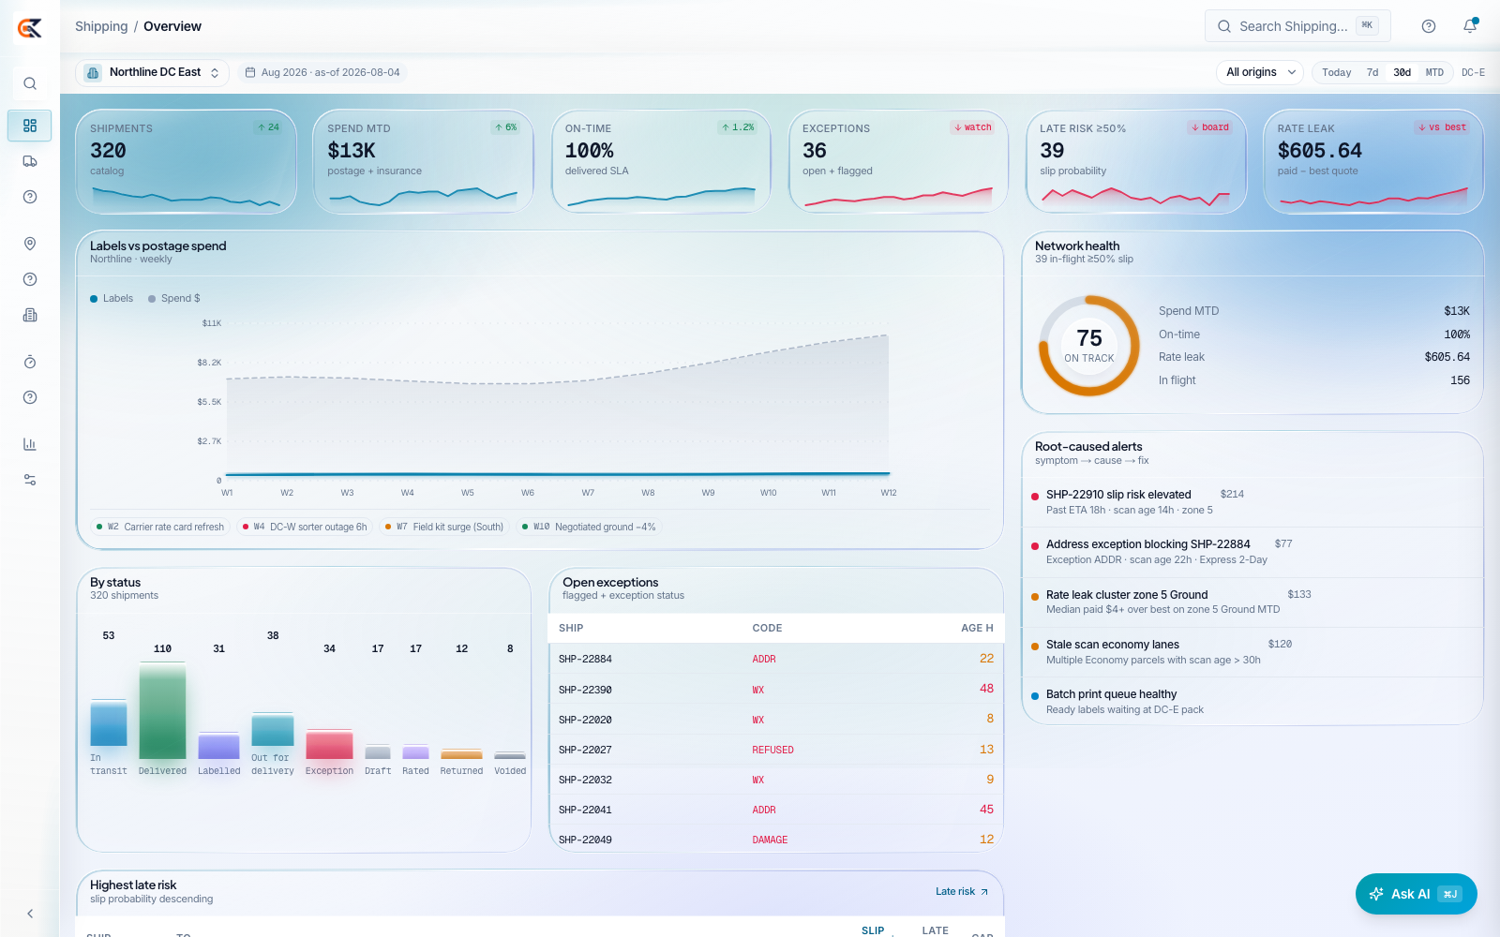
Task: Collapse the sidebar with the chevron icon
Action: click(x=30, y=914)
